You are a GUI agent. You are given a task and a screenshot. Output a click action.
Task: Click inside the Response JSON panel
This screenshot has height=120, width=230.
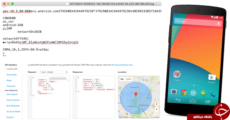[x=94, y=97]
